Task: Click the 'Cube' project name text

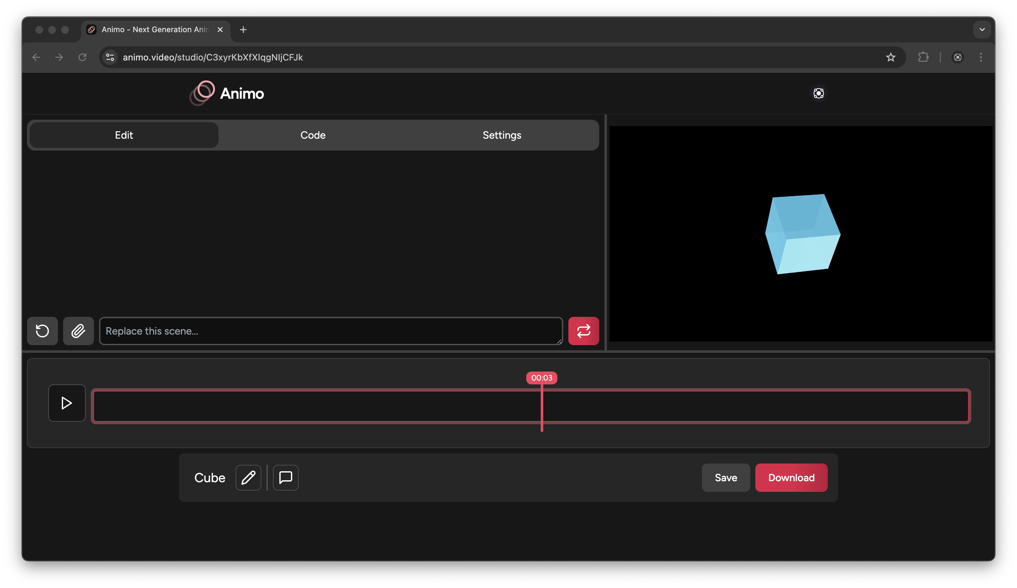Action: 210,477
